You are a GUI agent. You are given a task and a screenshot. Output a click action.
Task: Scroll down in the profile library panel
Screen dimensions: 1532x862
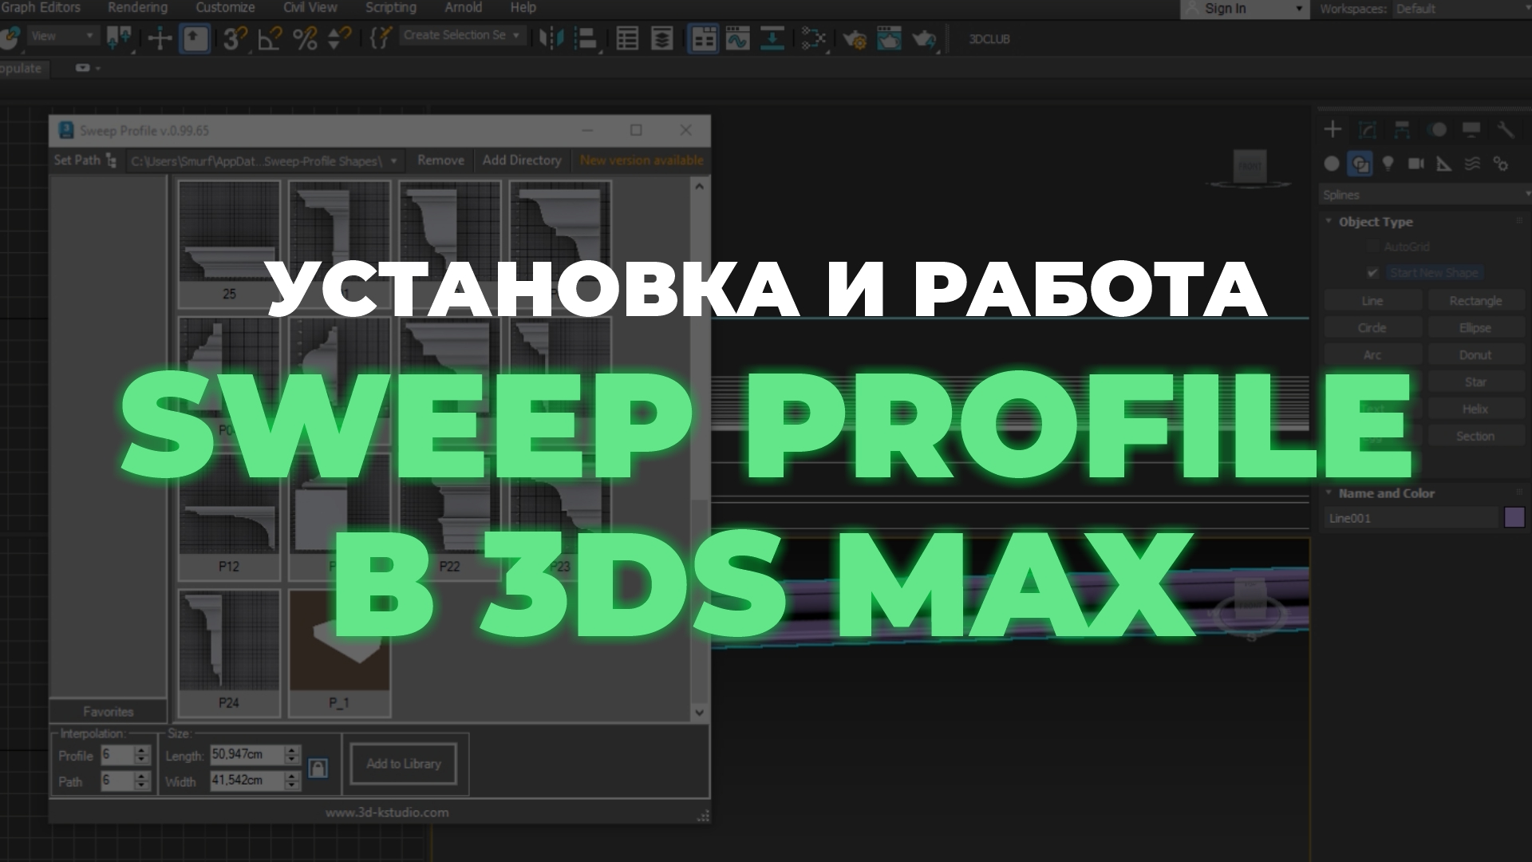(700, 711)
